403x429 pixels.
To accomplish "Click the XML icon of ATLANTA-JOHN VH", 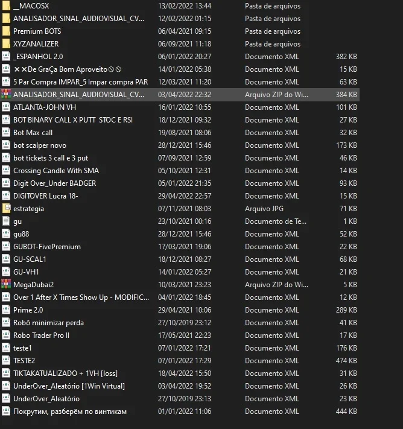I will 6,107.
